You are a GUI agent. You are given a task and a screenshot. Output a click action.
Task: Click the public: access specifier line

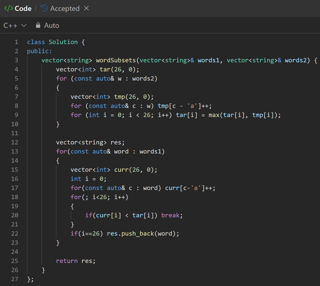click(39, 51)
